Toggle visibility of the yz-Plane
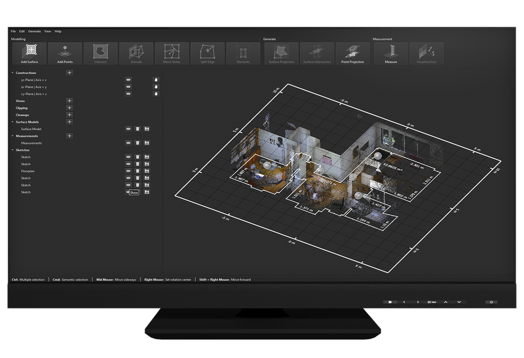This screenshot has height=358, width=524. [128, 79]
